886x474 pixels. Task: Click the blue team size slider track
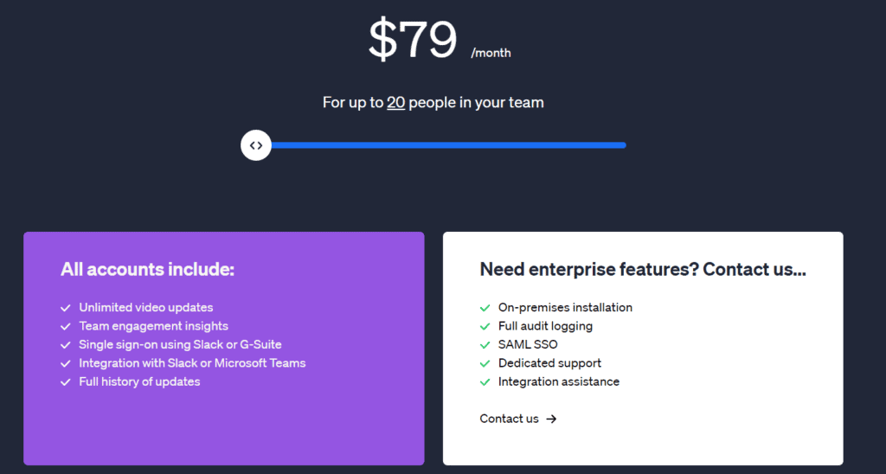[x=448, y=145]
